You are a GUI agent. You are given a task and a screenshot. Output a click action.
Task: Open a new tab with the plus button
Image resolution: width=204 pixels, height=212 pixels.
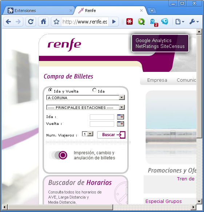click(x=152, y=11)
